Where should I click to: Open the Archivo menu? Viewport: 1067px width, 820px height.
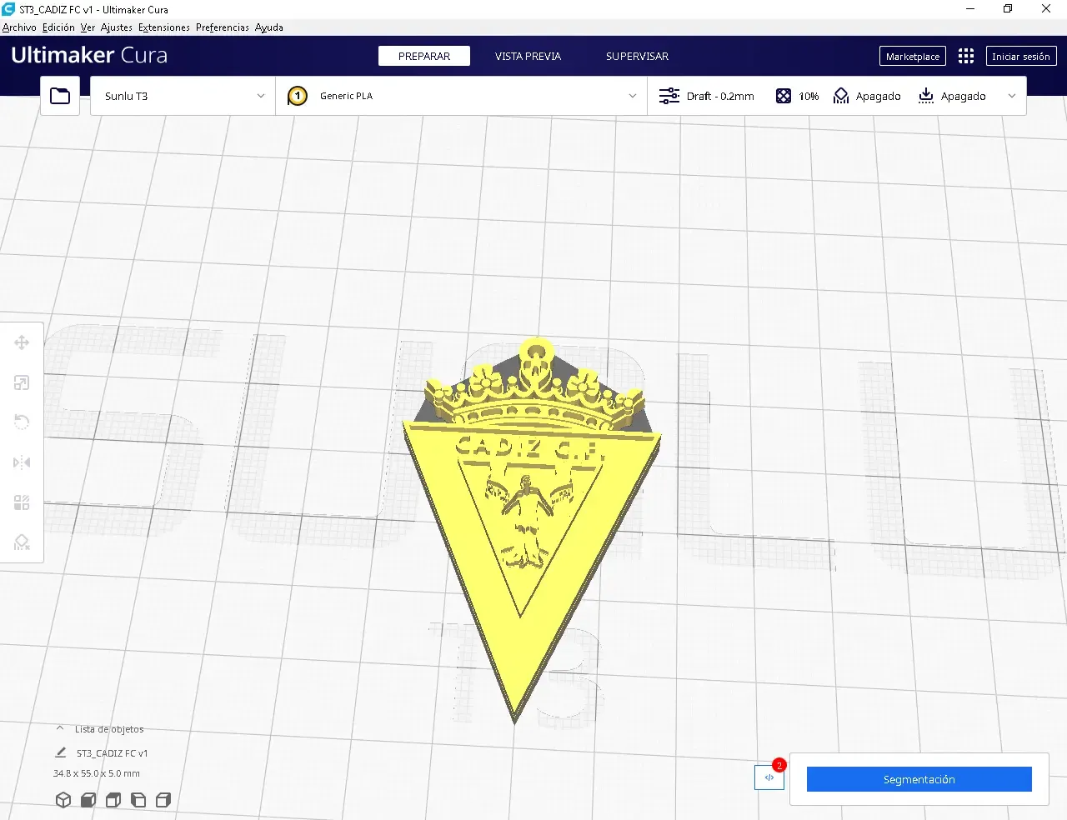pos(19,27)
